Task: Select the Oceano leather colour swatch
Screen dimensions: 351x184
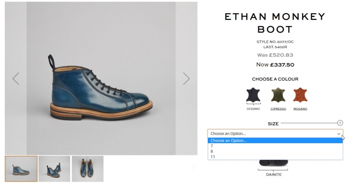Action: click(x=253, y=95)
